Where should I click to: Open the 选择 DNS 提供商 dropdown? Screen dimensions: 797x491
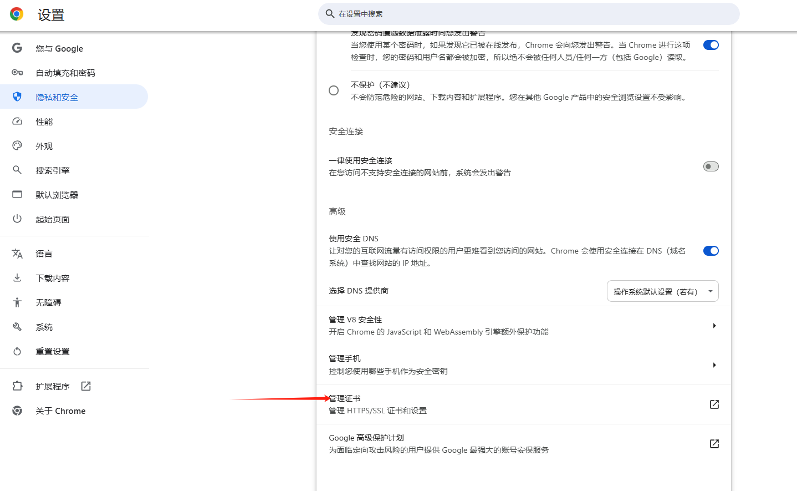point(663,291)
